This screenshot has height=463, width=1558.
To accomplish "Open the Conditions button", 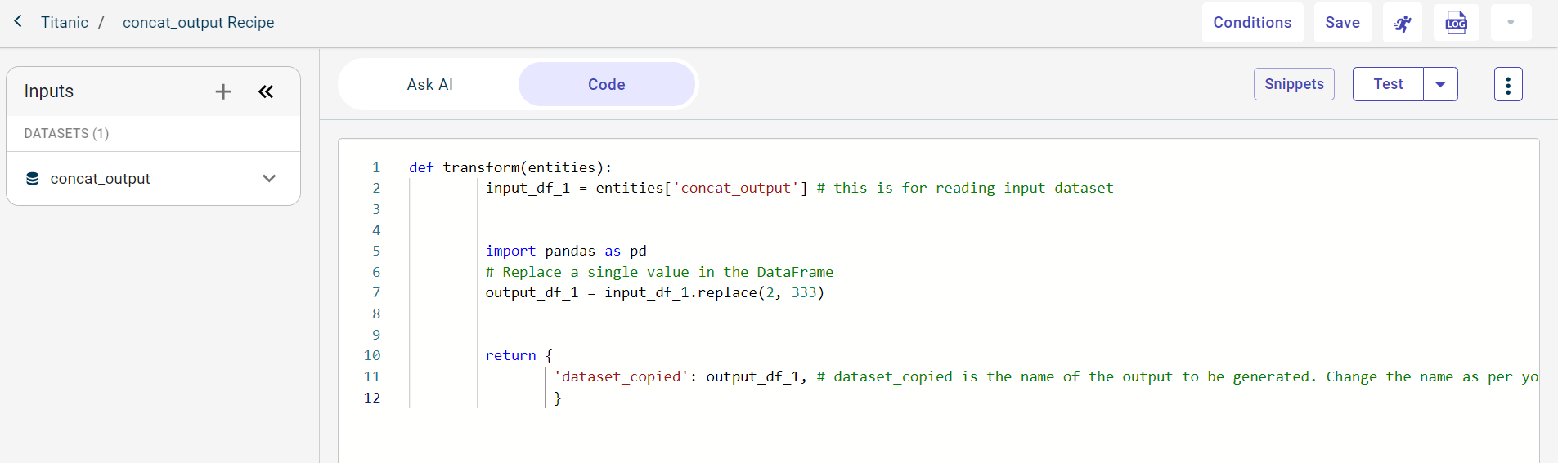I will pyautogui.click(x=1251, y=23).
